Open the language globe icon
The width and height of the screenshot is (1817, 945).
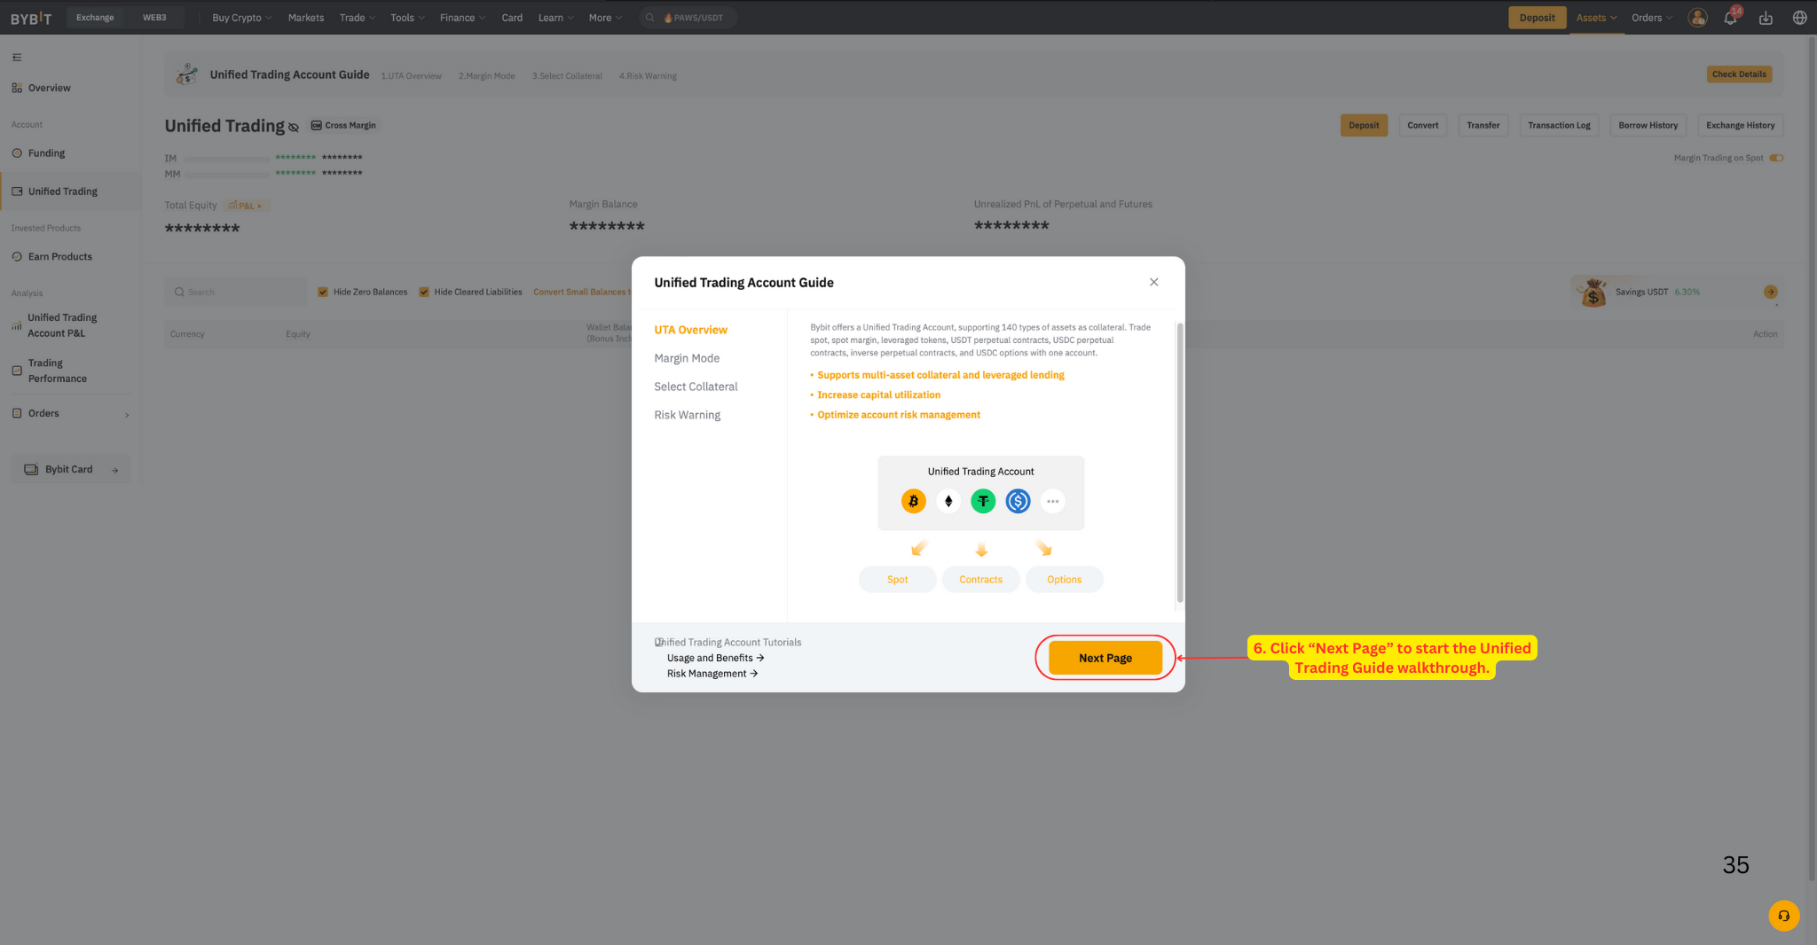click(x=1800, y=18)
